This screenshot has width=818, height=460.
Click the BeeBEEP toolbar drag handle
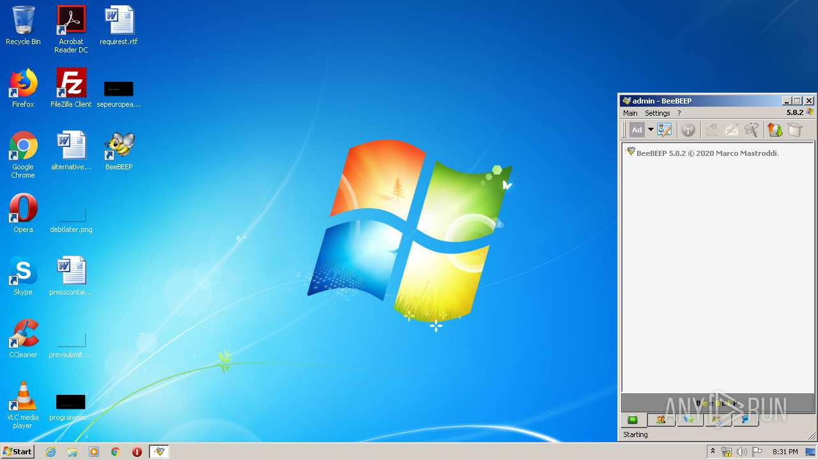[x=624, y=130]
